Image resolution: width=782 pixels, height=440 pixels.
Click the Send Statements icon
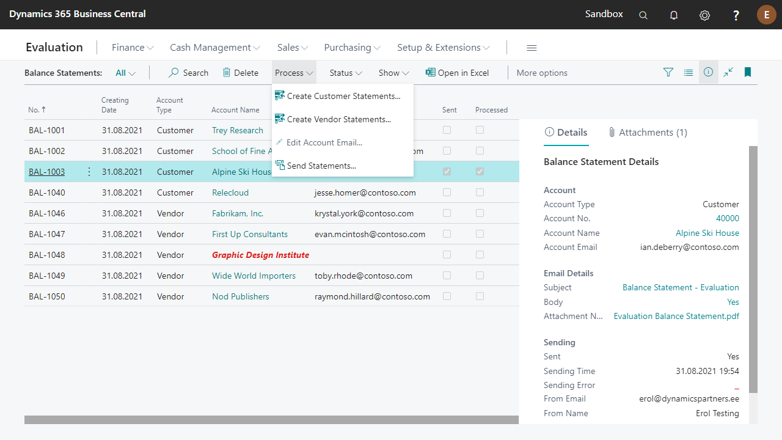280,165
